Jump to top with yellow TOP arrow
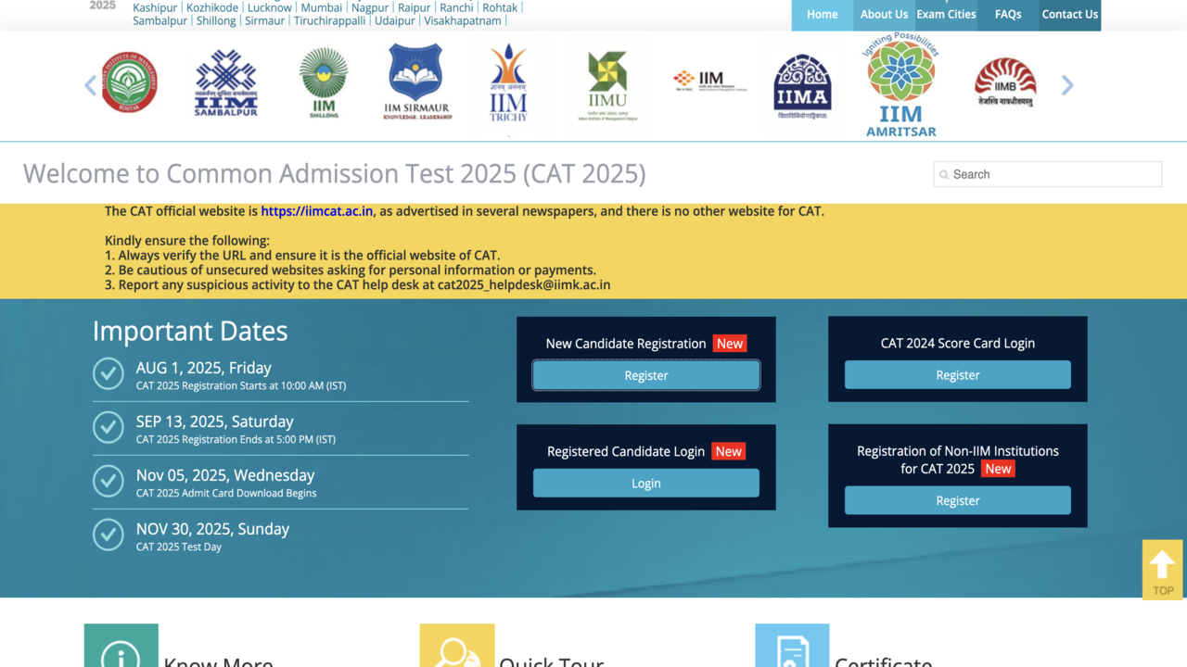This screenshot has height=667, width=1187. tap(1162, 569)
